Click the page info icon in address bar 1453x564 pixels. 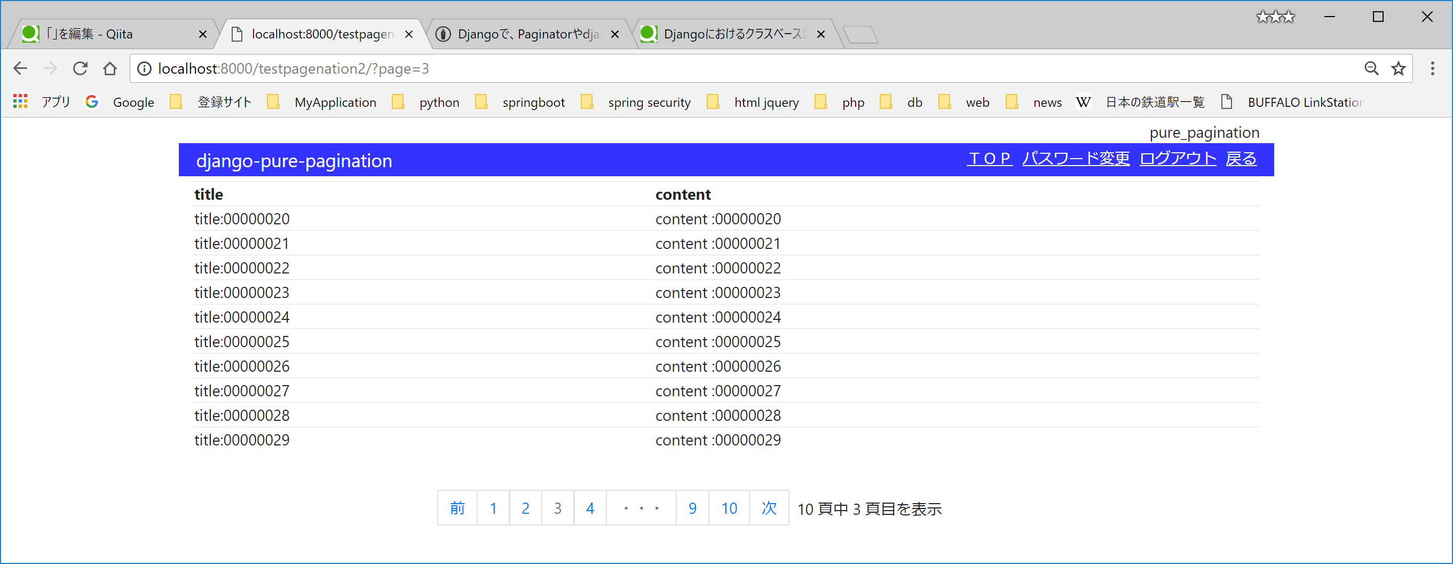[145, 68]
